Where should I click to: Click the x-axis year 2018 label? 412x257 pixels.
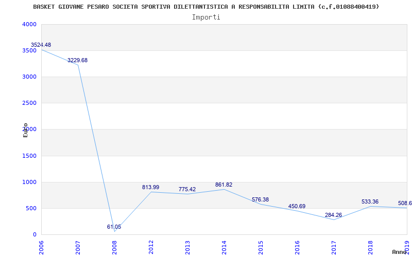pos(370,248)
